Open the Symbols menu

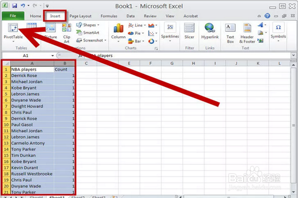(x=278, y=32)
